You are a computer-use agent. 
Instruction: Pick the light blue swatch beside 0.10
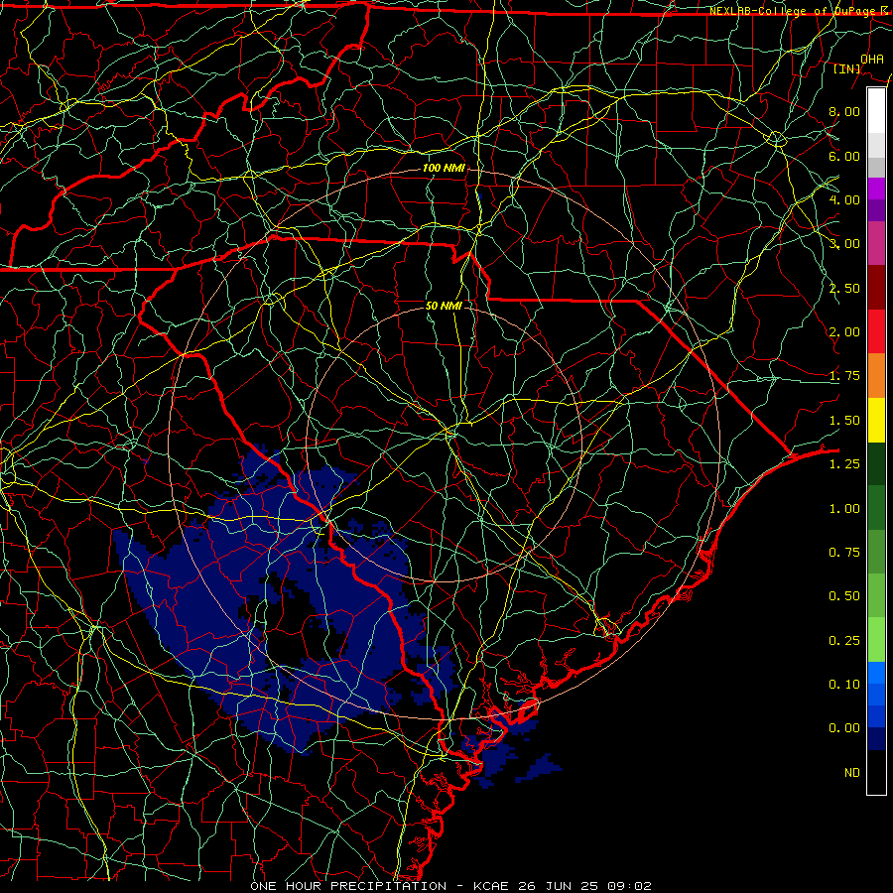(876, 673)
